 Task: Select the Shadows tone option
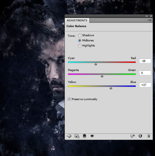pyautogui.click(x=80, y=35)
